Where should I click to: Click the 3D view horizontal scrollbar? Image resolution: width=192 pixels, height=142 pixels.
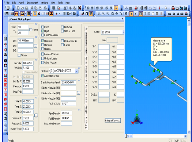coord(157,136)
